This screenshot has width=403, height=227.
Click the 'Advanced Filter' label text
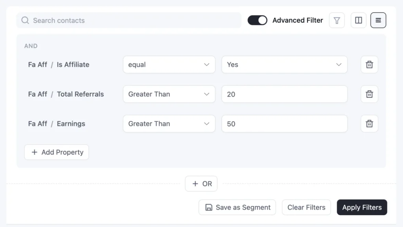298,20
